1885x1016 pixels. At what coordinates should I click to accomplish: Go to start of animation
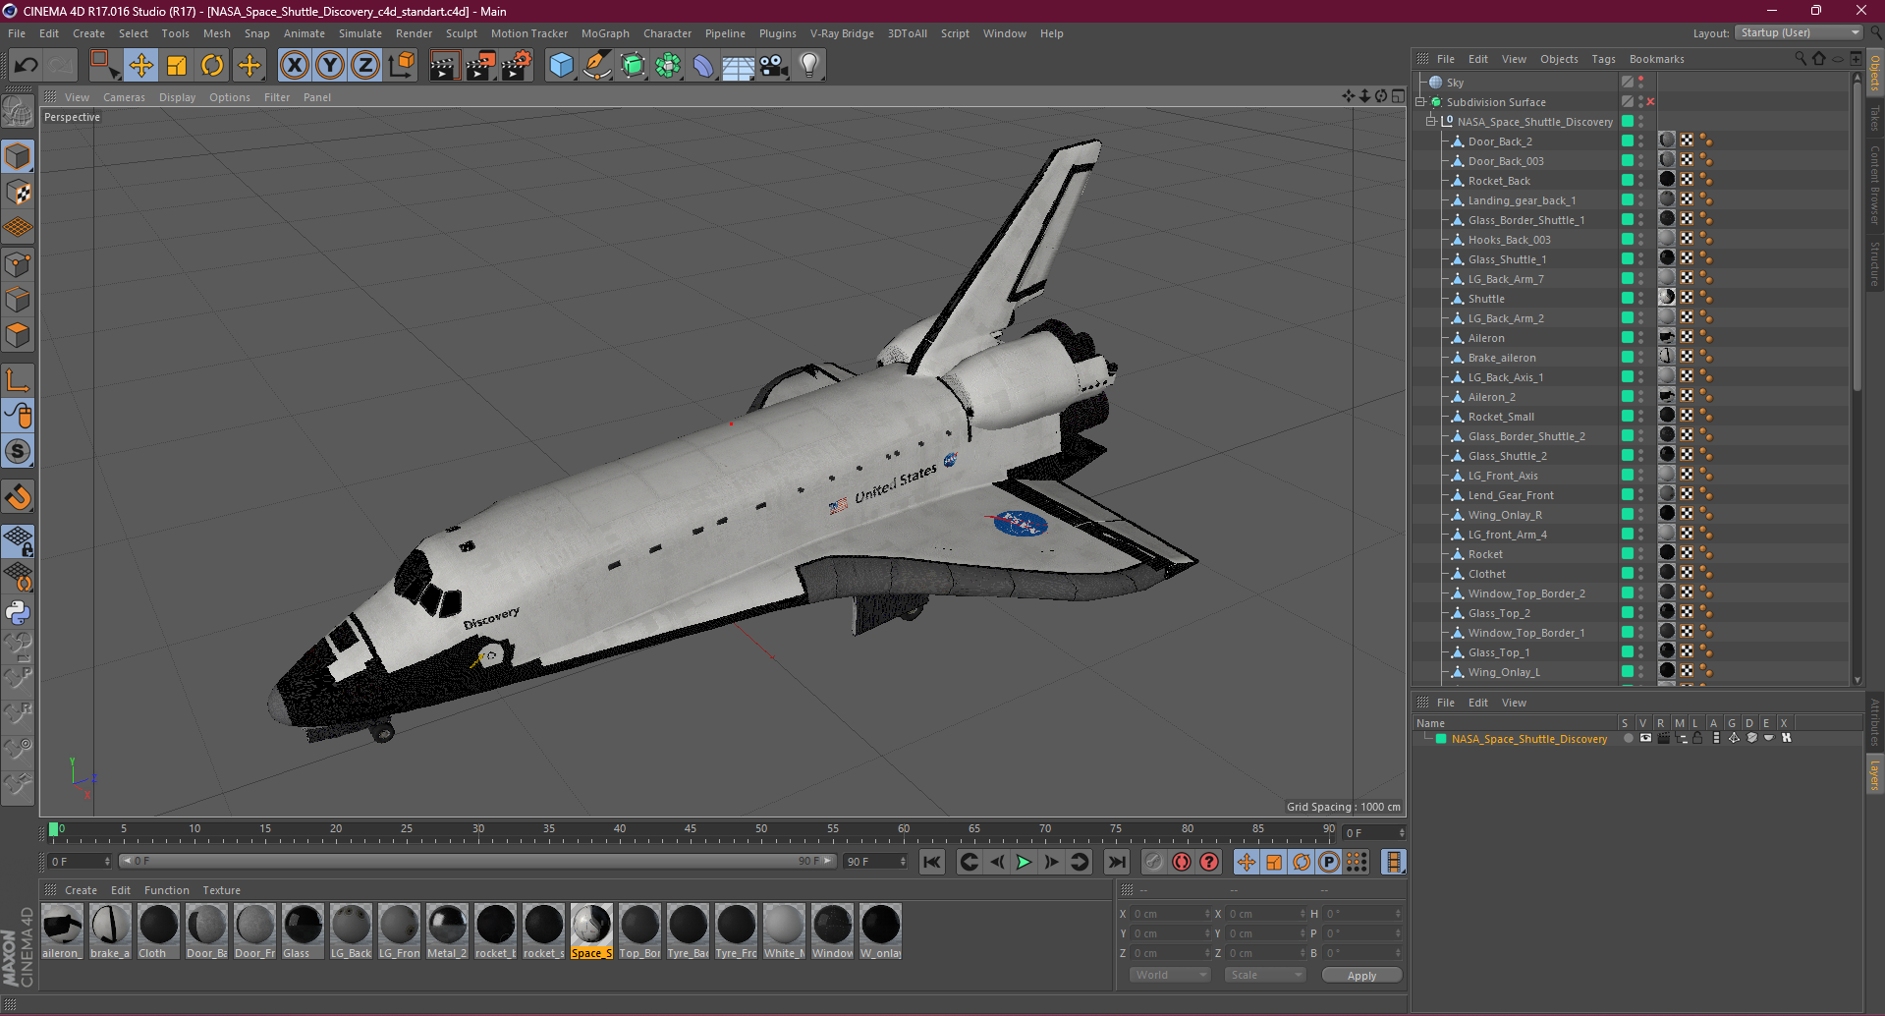[x=932, y=863]
